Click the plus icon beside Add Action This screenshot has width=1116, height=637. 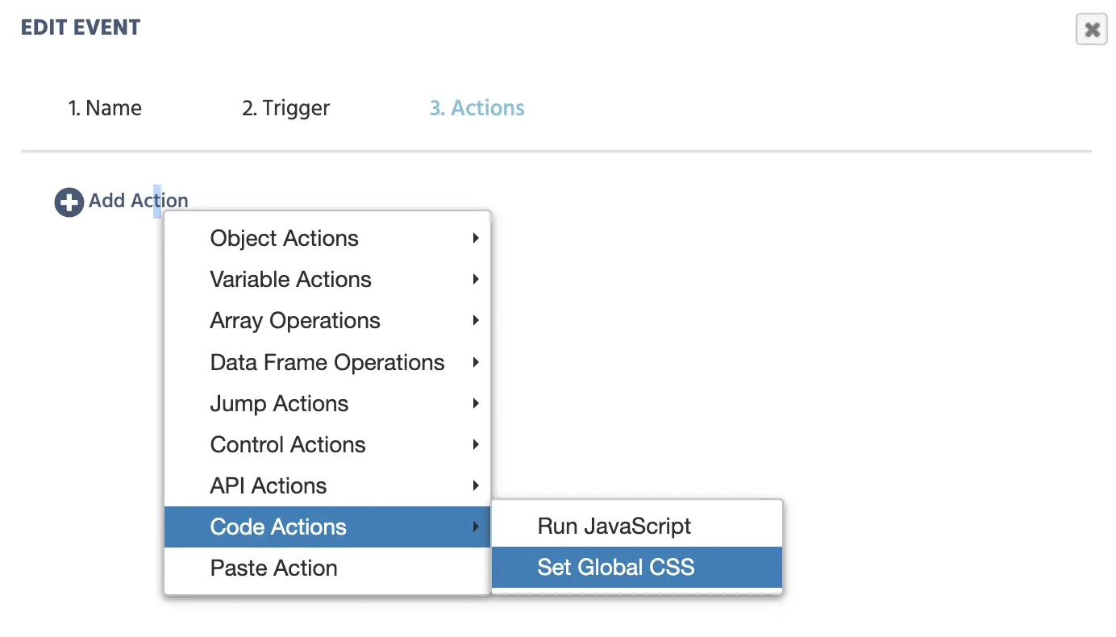(69, 202)
